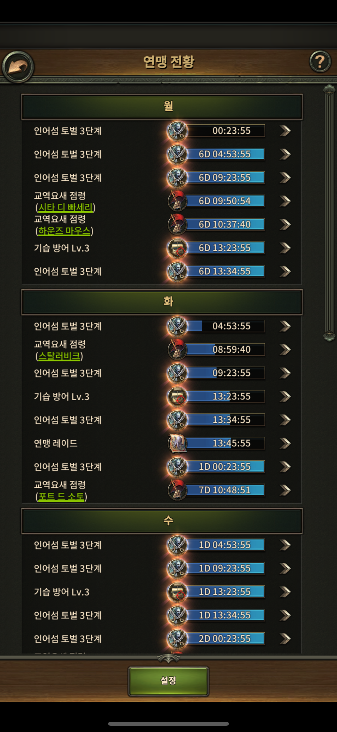337x732 pixels.
Task: Open chevron for 연맹 레이드 row
Action: click(285, 443)
